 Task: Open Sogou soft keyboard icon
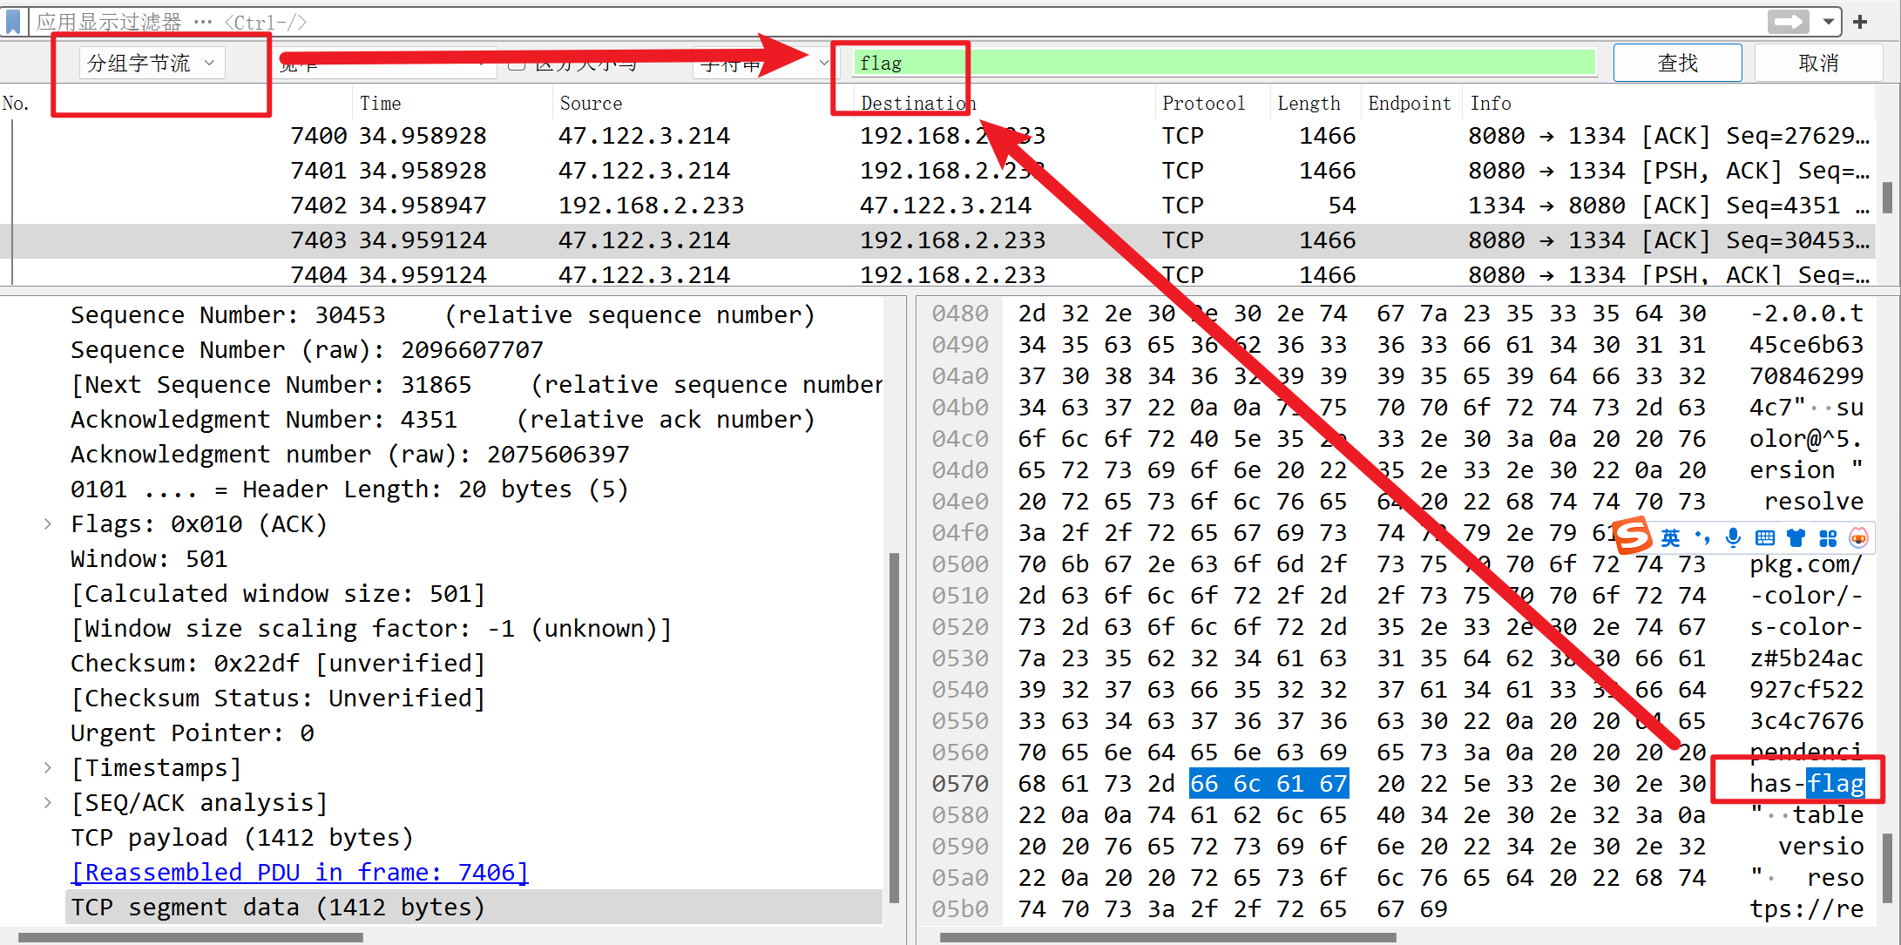coord(1764,537)
